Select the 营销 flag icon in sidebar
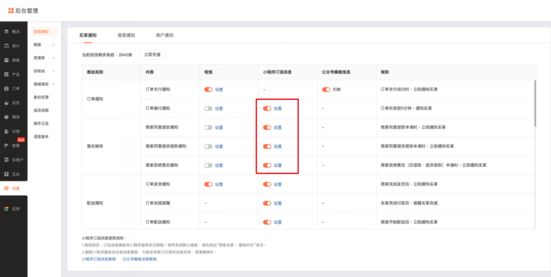 7,146
